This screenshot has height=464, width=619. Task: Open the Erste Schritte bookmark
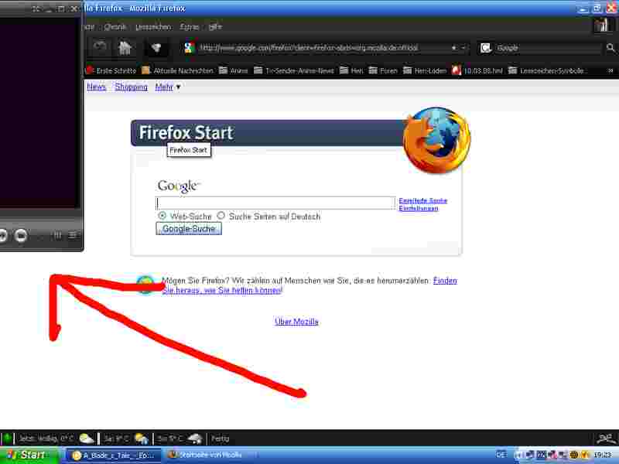coord(110,70)
